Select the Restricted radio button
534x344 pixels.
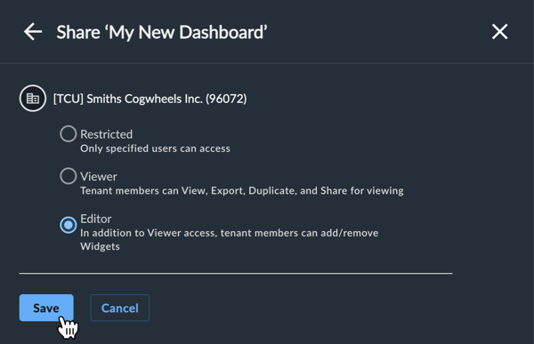coord(69,133)
